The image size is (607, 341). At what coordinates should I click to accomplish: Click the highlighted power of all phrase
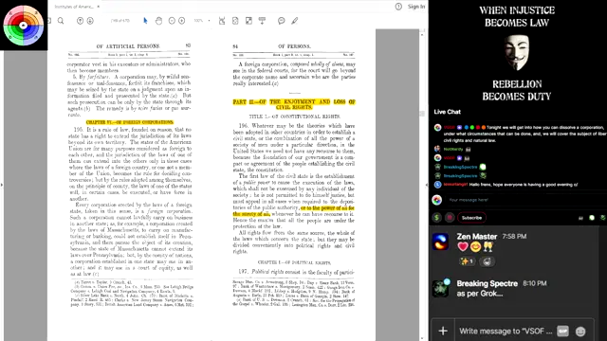pos(294,210)
